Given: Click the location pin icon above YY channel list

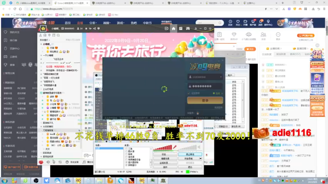Looking at the screenshot, I should coord(49,35).
